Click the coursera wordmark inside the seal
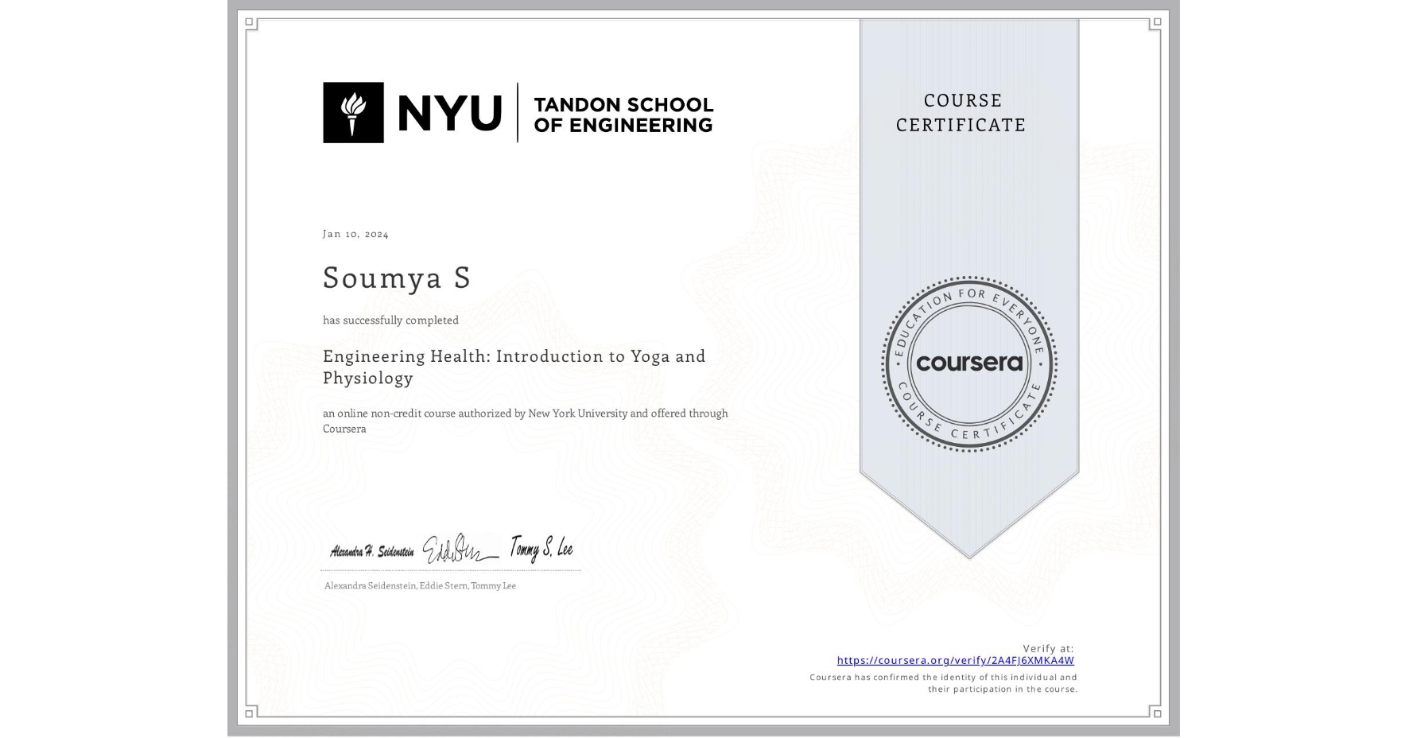This screenshot has width=1409, height=738. (969, 364)
